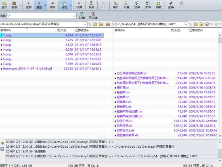
Task: Click the 规则 (Rules) icon
Action: coord(91,5)
